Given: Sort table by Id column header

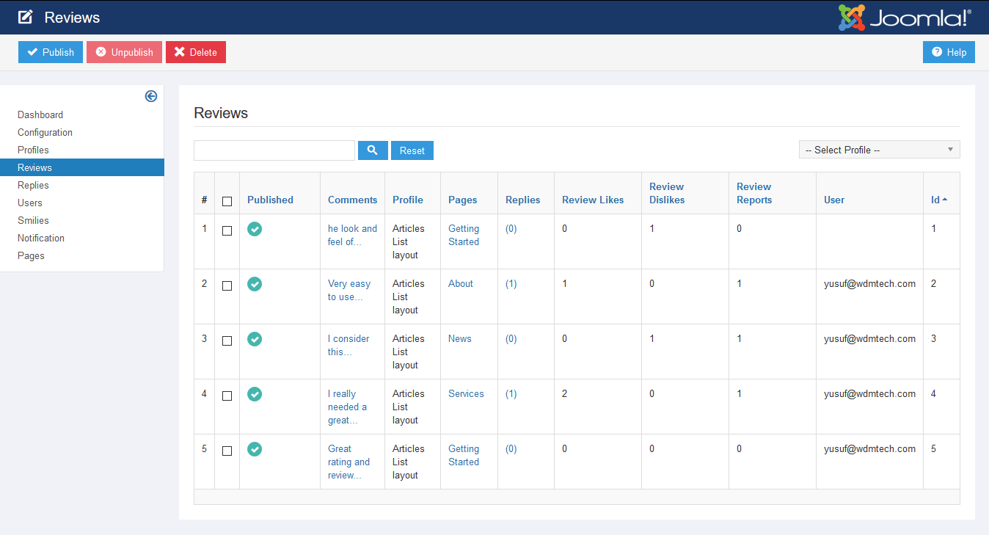Looking at the screenshot, I should [x=935, y=200].
